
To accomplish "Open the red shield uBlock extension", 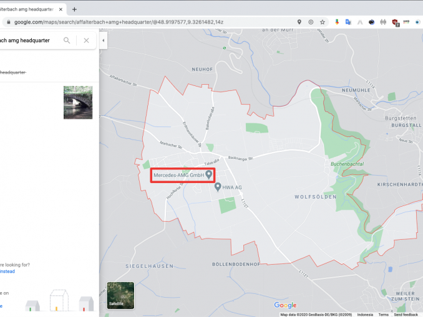I will [x=395, y=22].
